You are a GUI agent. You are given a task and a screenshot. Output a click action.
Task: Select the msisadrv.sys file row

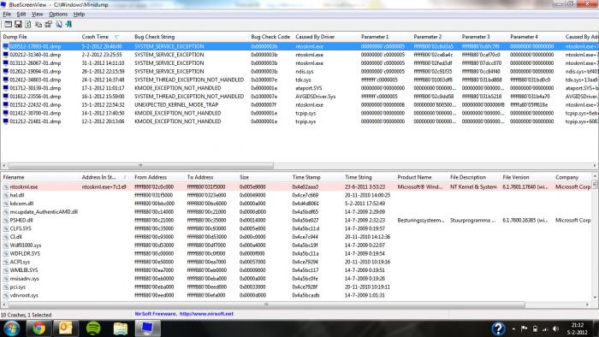click(x=296, y=279)
